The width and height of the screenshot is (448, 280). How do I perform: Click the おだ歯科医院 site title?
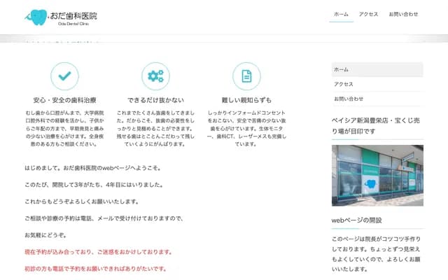click(x=73, y=15)
